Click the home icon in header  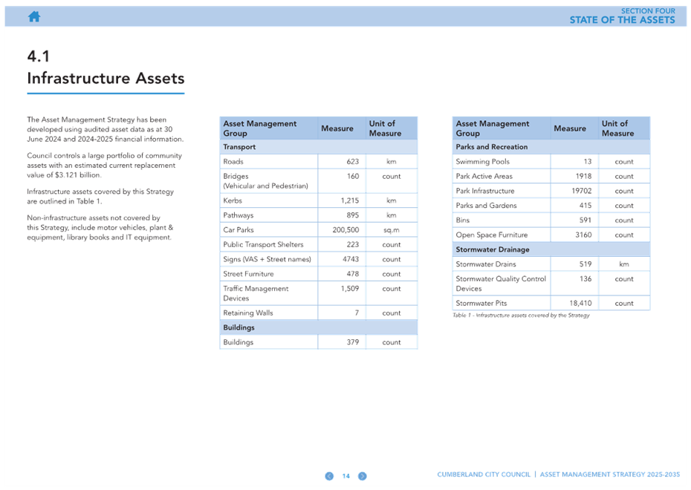(x=34, y=17)
